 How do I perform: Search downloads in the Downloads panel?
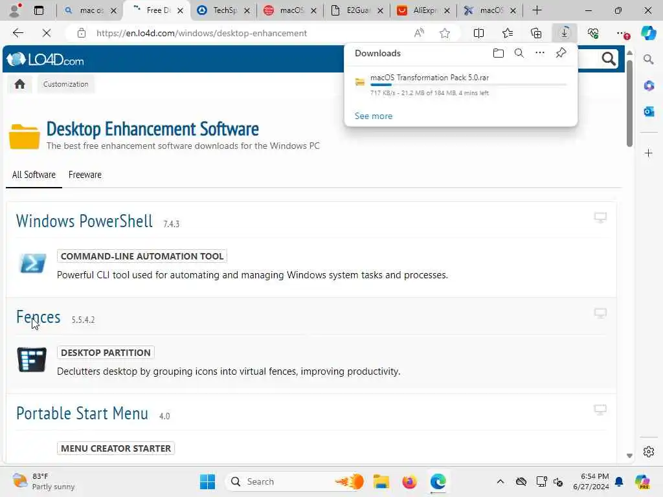519,53
